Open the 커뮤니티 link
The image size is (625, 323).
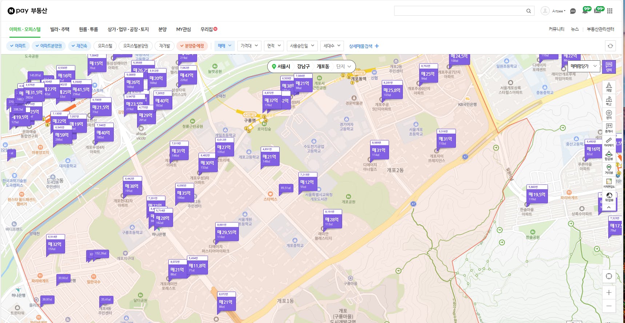tap(556, 29)
